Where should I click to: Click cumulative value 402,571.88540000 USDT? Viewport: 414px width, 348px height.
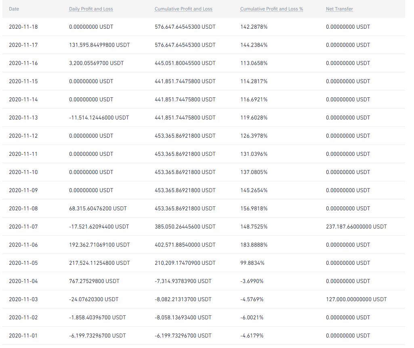click(185, 245)
